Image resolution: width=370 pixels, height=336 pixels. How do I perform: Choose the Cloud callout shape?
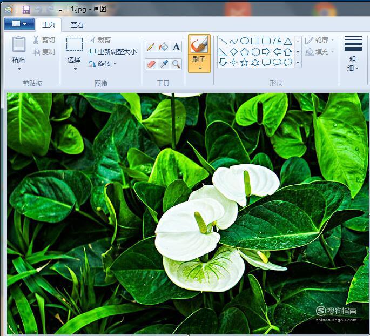288,62
